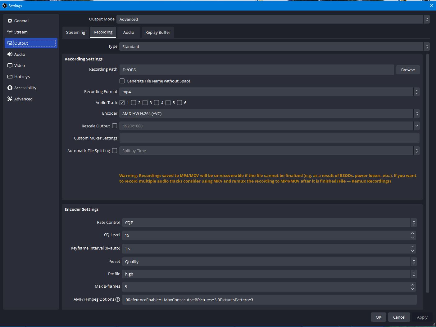436x327 pixels.
Task: Enable Generate File Name without Space
Action: 122,81
